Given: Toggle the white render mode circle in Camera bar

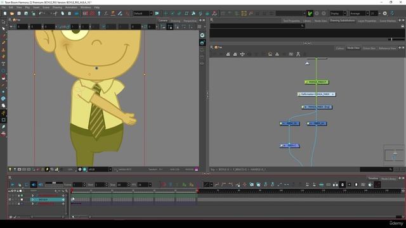Looking at the screenshot, I should pyautogui.click(x=80, y=170).
